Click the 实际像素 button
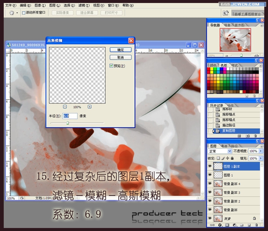268x231 pixels. pos(63,13)
